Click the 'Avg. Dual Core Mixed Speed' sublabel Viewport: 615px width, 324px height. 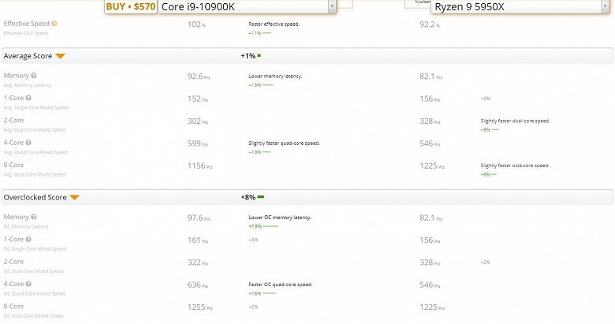point(35,130)
